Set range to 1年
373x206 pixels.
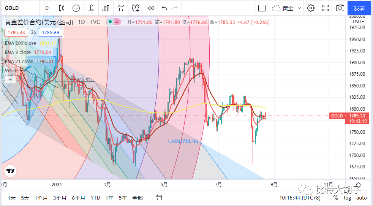(x=109, y=198)
